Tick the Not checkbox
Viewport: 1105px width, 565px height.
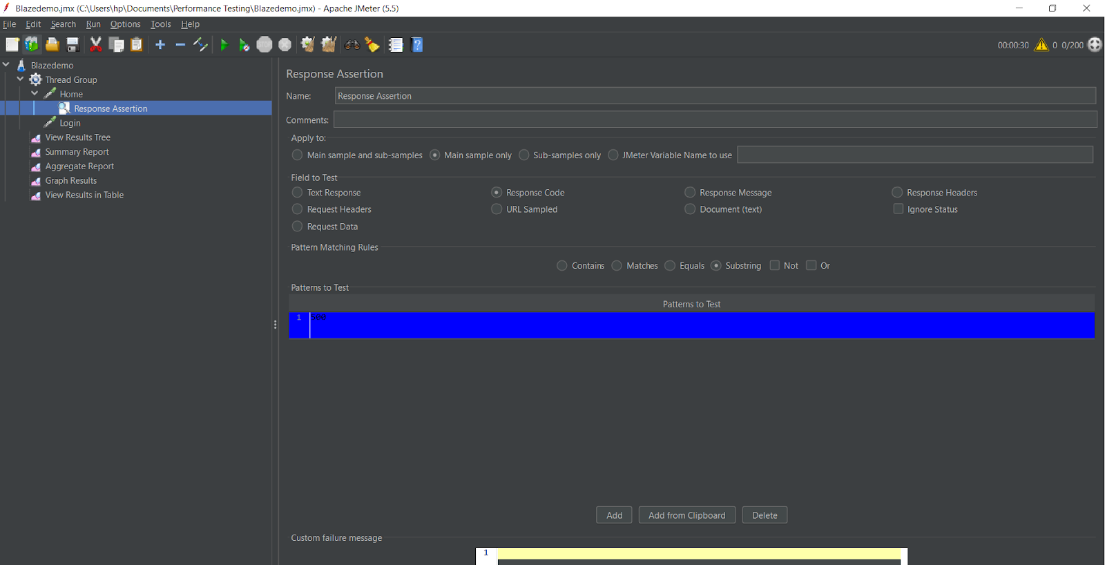(775, 265)
